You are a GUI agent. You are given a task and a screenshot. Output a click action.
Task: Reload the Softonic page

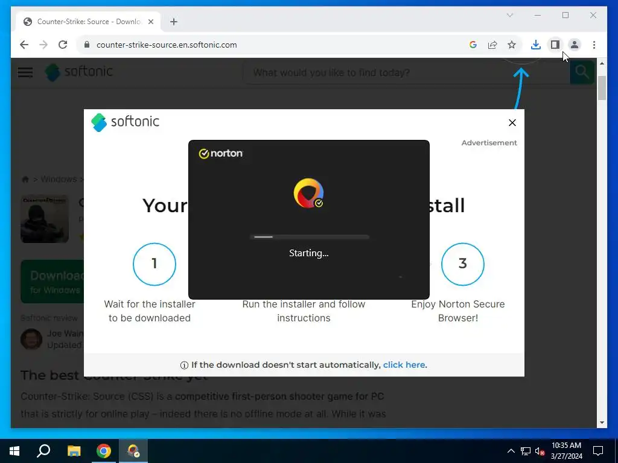coord(63,45)
